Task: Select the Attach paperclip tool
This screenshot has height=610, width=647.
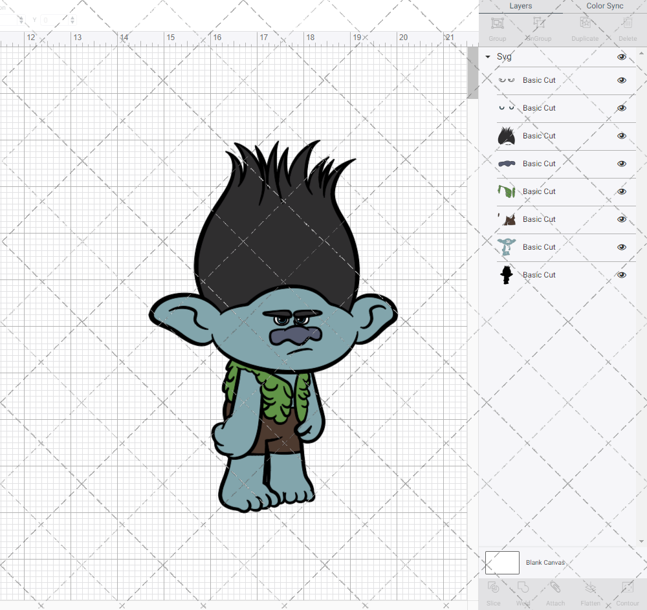Action: tap(555, 587)
